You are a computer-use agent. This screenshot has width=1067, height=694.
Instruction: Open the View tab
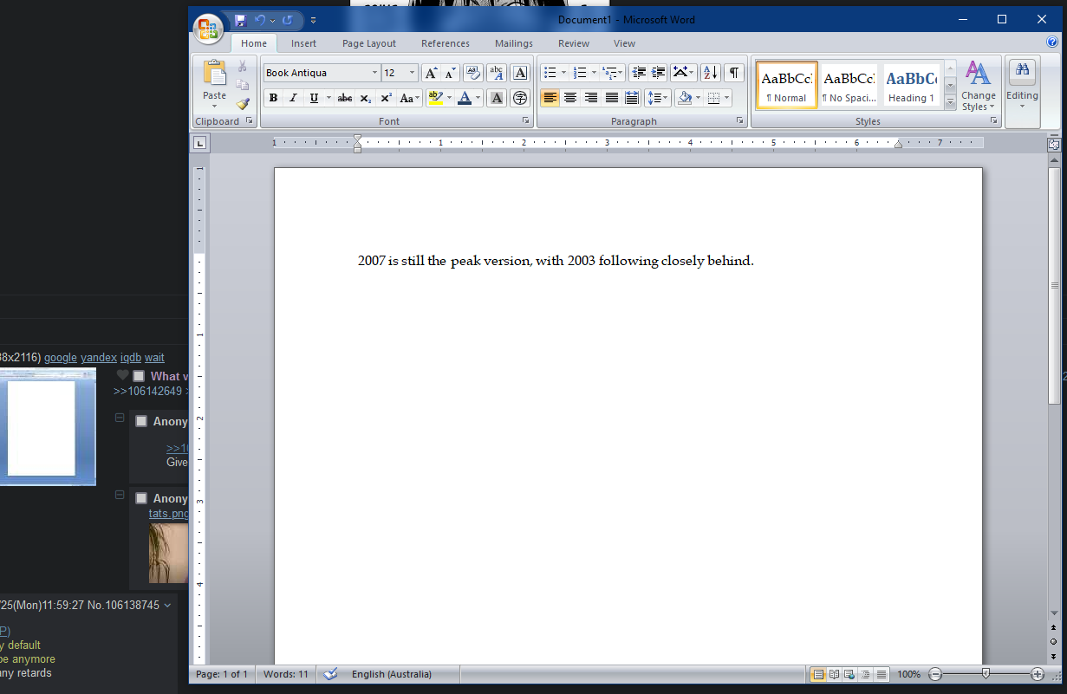tap(624, 43)
